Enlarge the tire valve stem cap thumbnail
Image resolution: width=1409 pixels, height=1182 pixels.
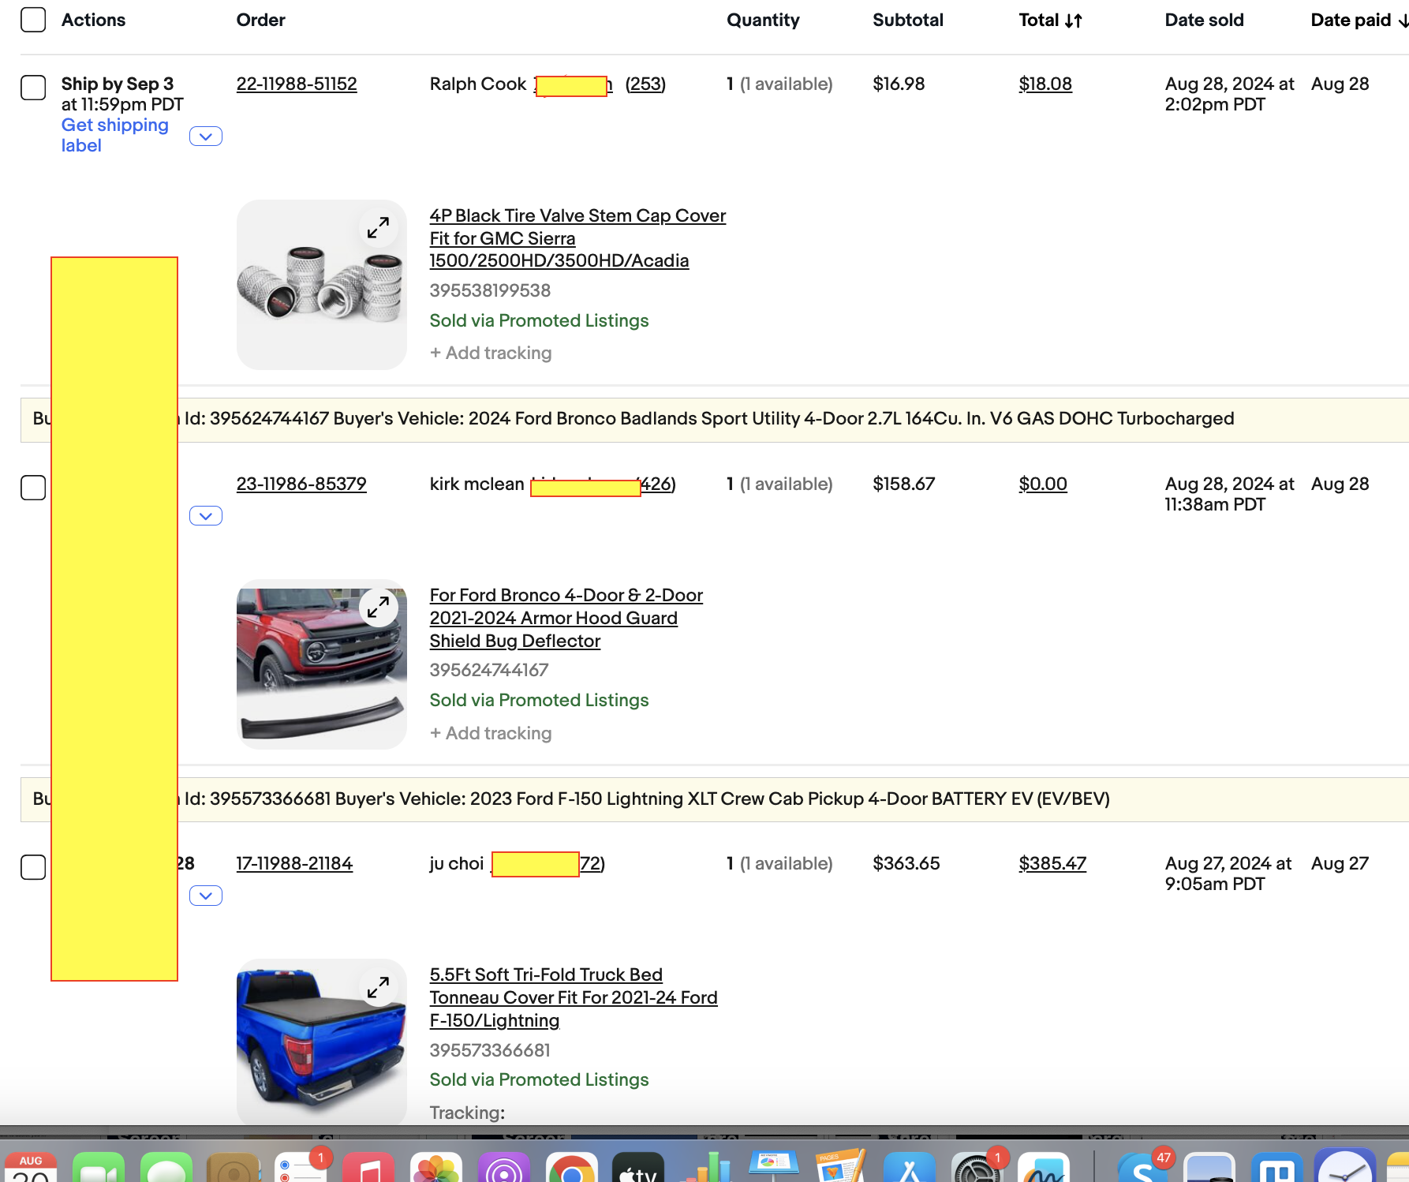(x=379, y=227)
